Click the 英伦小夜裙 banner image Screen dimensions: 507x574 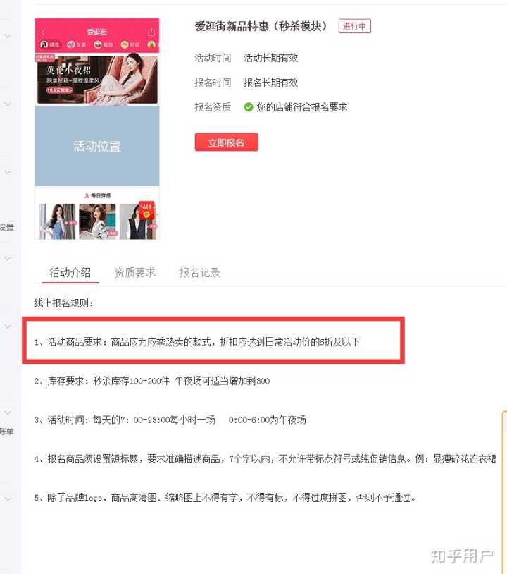click(x=97, y=79)
